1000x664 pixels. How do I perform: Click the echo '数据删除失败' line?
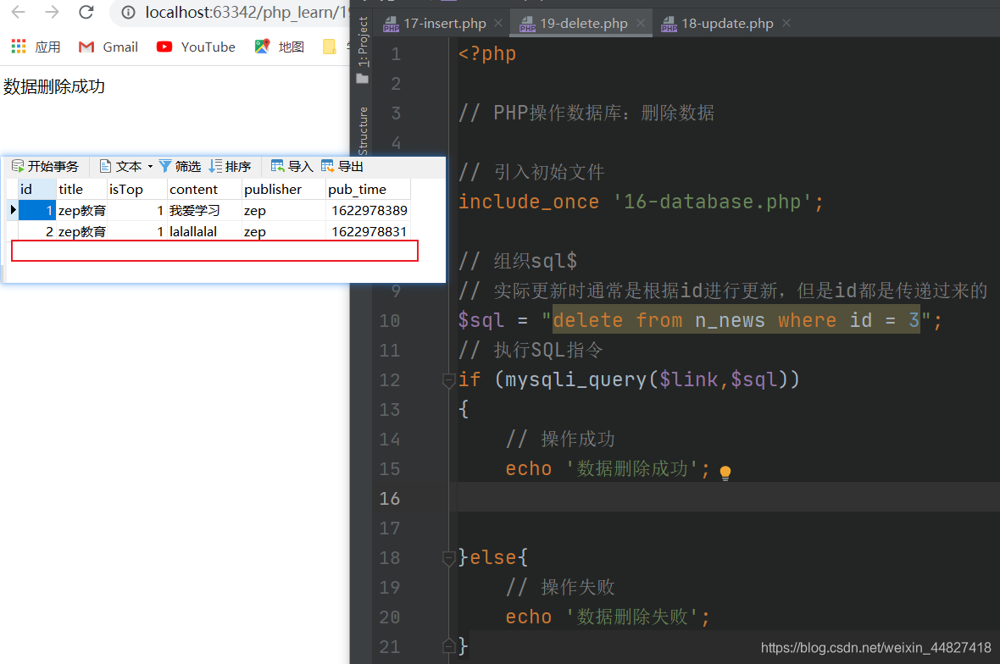[607, 617]
